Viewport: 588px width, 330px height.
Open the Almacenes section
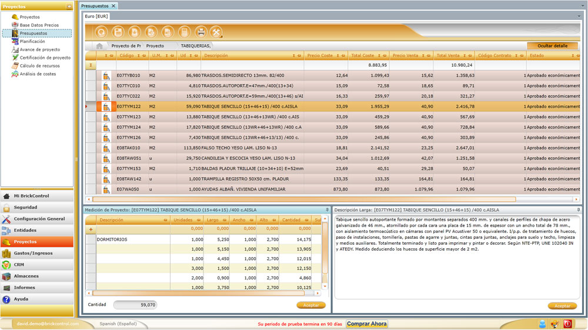37,276
